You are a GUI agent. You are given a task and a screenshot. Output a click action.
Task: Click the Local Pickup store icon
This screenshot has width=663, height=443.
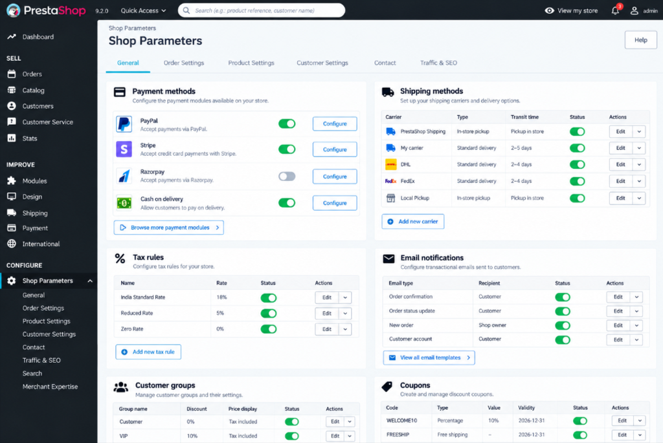point(390,198)
